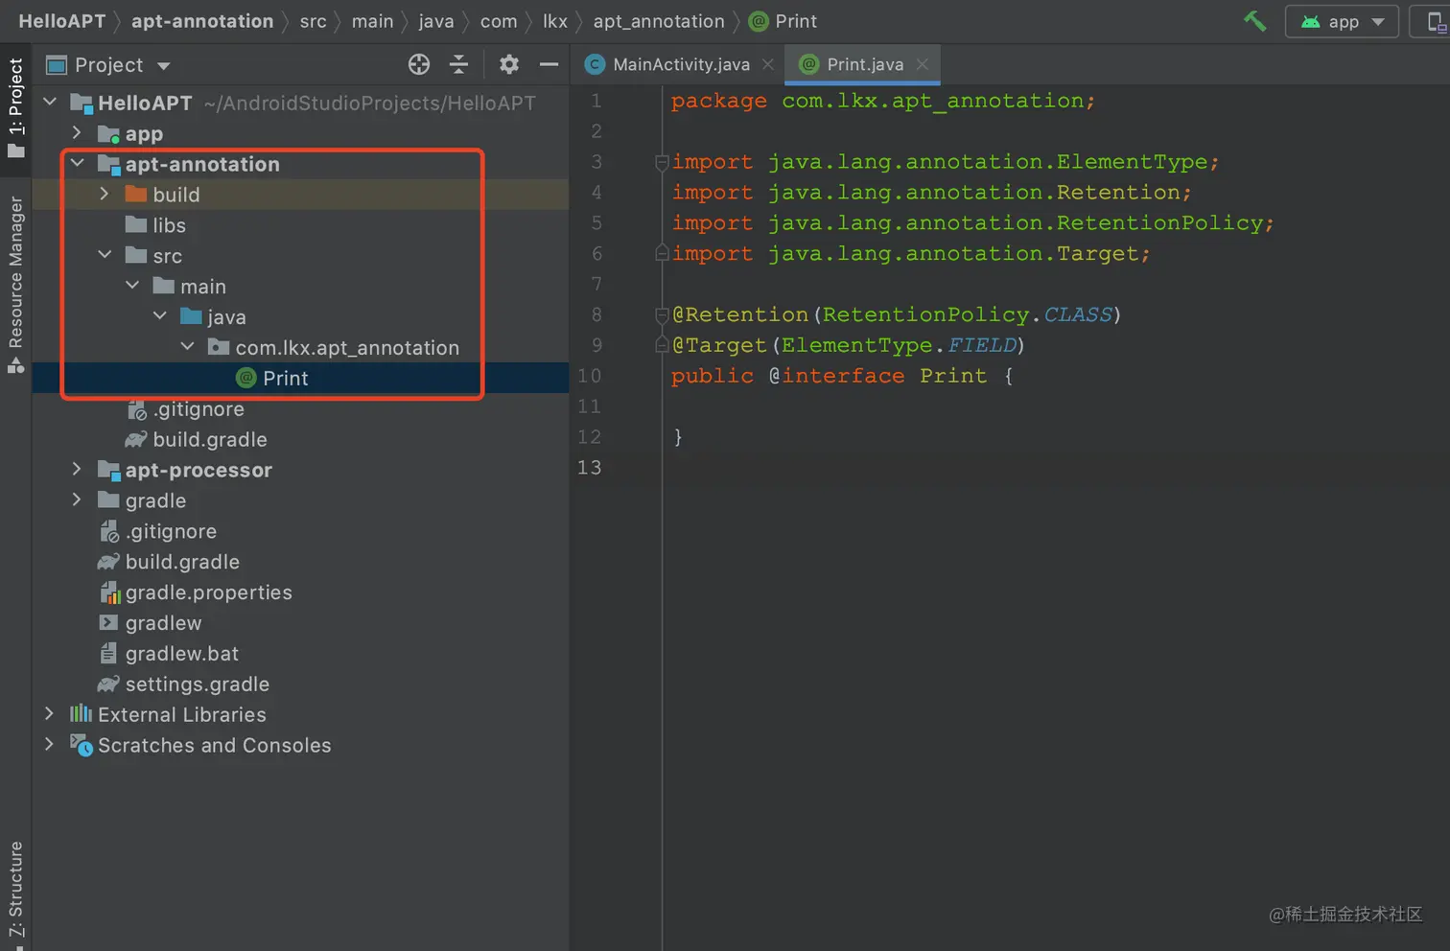Click ElementType.FIELD in the code
Screen dimensions: 1450x951
click(x=899, y=345)
